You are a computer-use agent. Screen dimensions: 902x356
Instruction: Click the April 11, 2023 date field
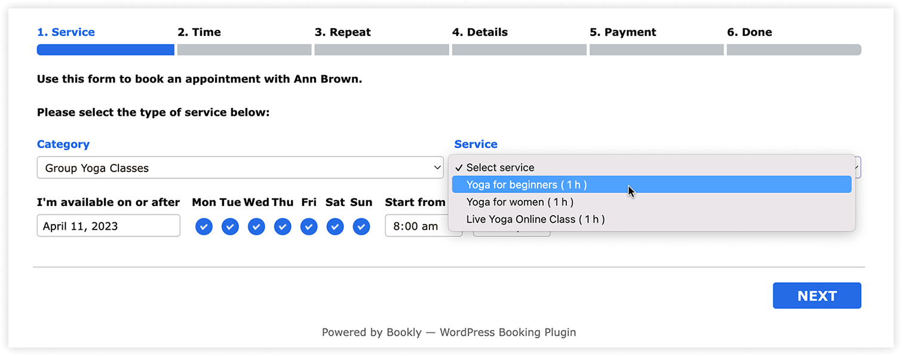tap(108, 226)
